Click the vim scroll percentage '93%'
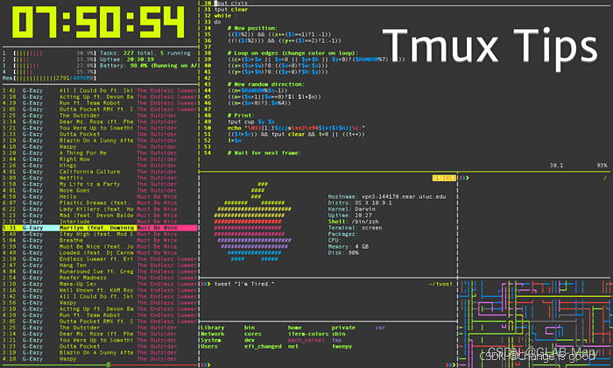 pyautogui.click(x=602, y=166)
